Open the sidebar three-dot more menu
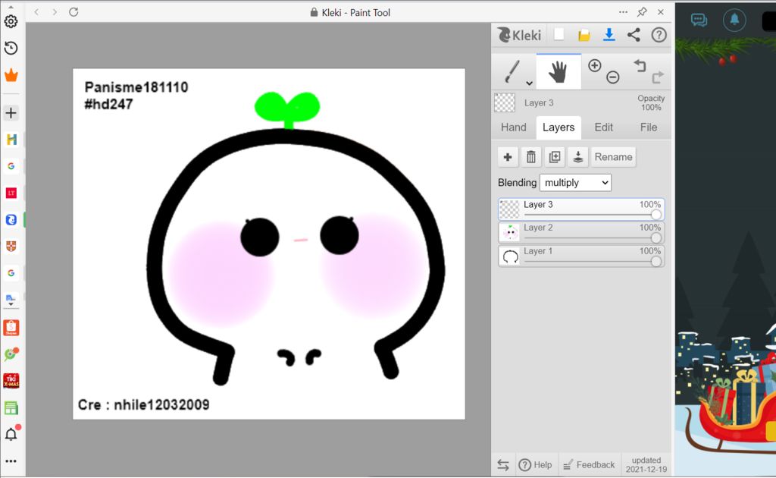776x478 pixels. coord(11,461)
